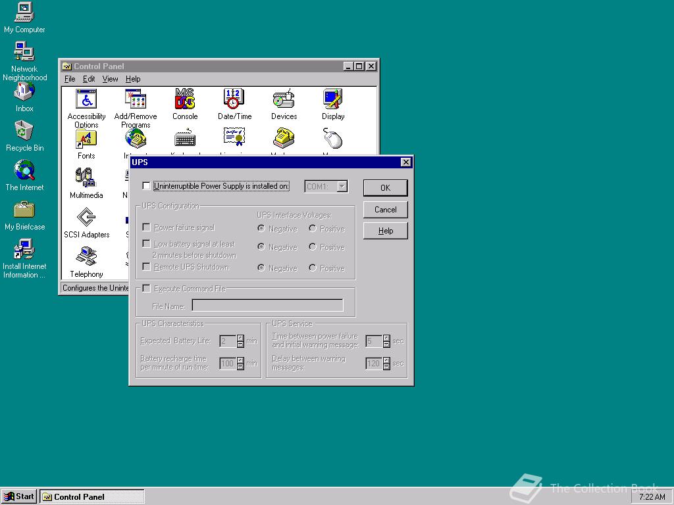
Task: Select the Mouse icon
Action: 333,138
